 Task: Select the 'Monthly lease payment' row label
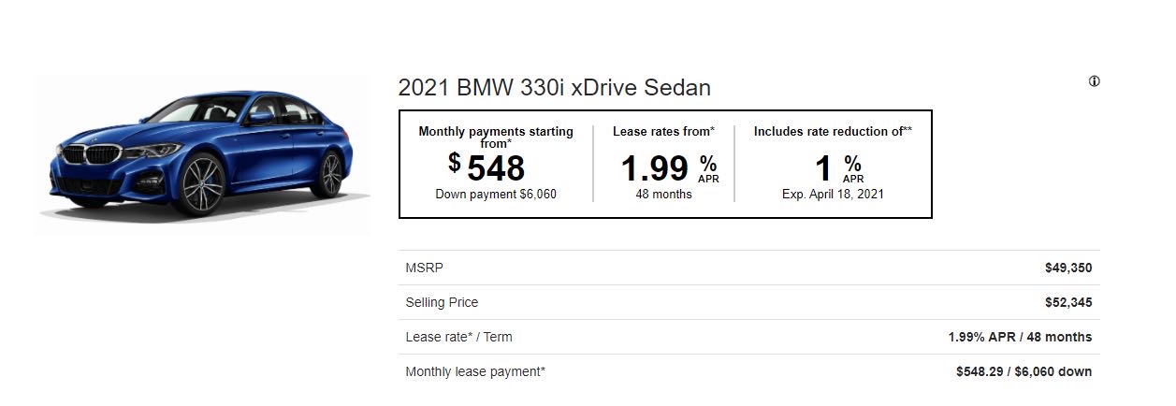tap(475, 371)
